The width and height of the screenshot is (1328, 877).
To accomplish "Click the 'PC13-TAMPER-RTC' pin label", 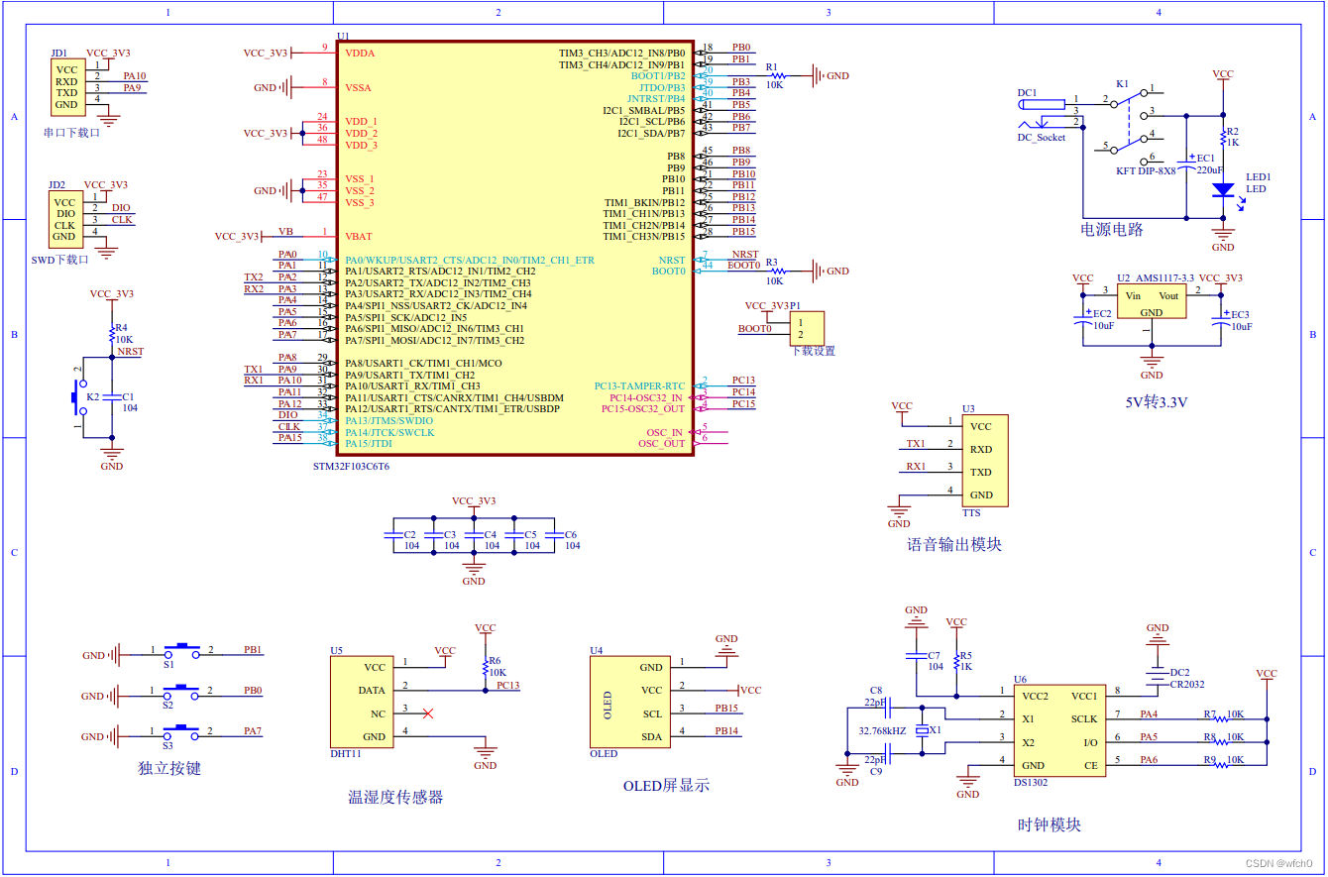I will coord(639,386).
